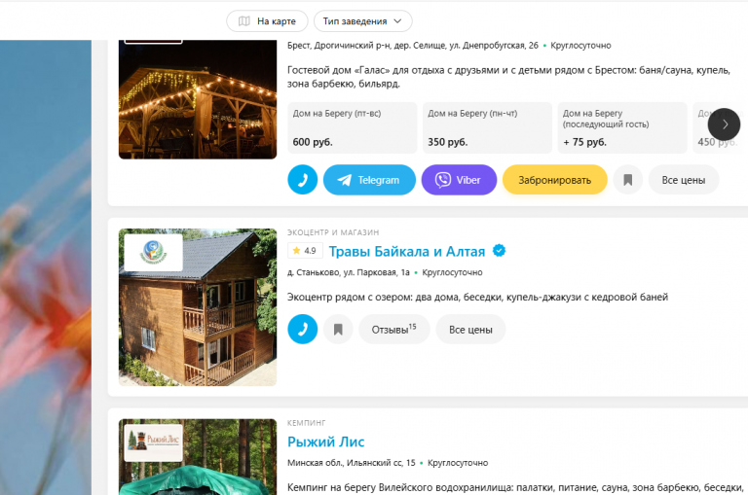Image resolution: width=748 pixels, height=495 pixels.
Task: Click the Кемпинг на берегу Вилейского водохранилища description
Action: click(x=515, y=488)
